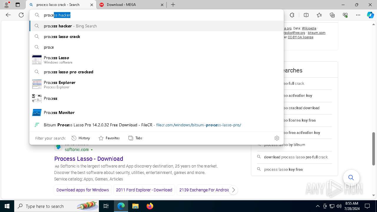Open Collections toolbar icon
The image size is (377, 212).
pyautogui.click(x=332, y=15)
